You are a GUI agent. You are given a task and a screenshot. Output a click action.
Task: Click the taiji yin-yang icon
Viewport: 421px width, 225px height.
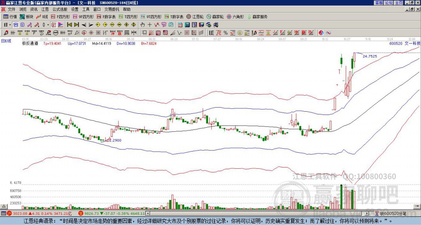click(321, 33)
